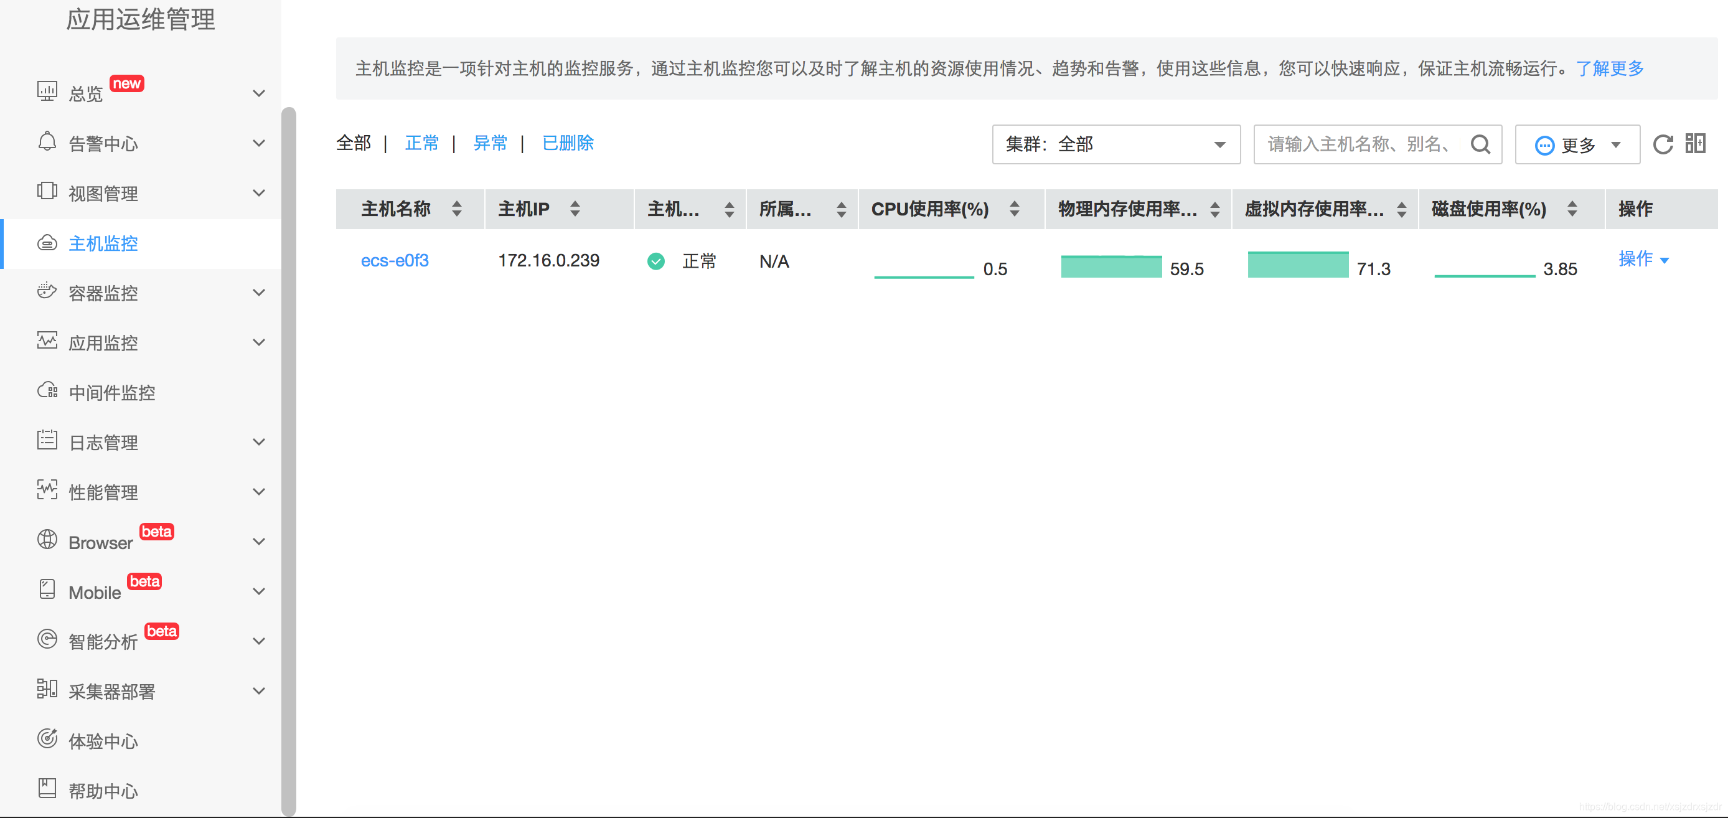Screen dimensions: 1728x818
Task: Sort by the 磁盘使用率(%) column
Action: [1572, 209]
